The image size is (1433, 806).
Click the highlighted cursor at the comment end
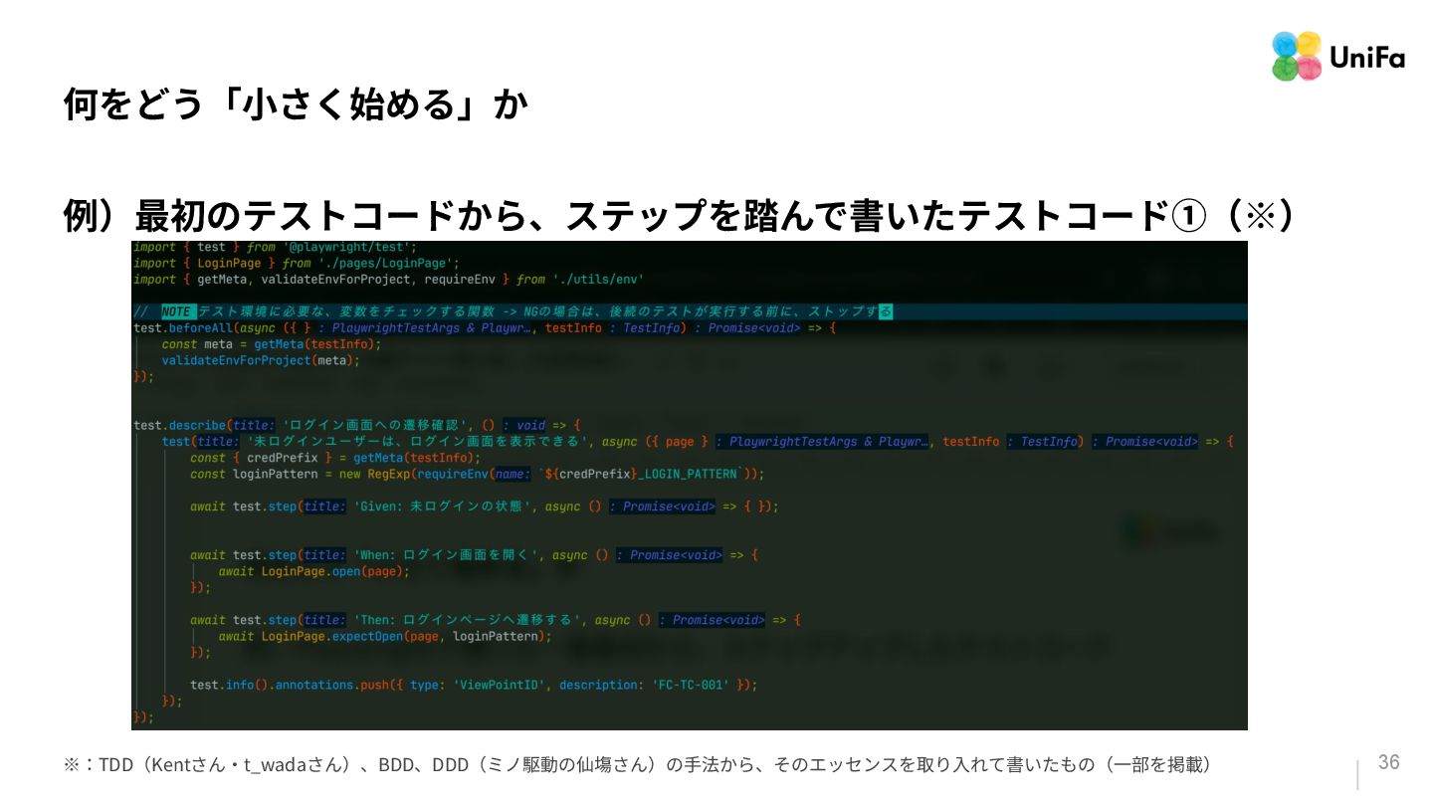tap(886, 311)
